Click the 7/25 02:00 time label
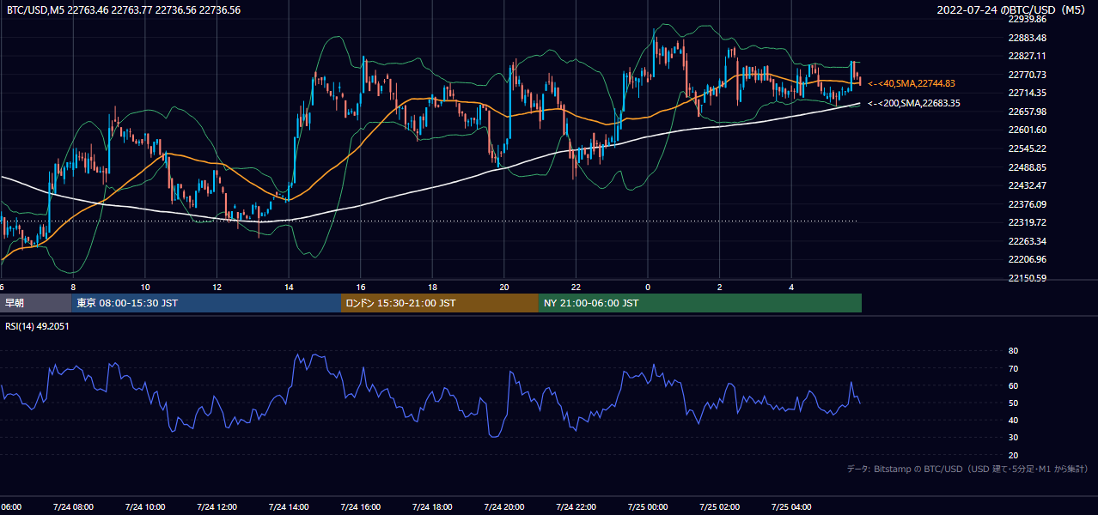 click(x=720, y=507)
